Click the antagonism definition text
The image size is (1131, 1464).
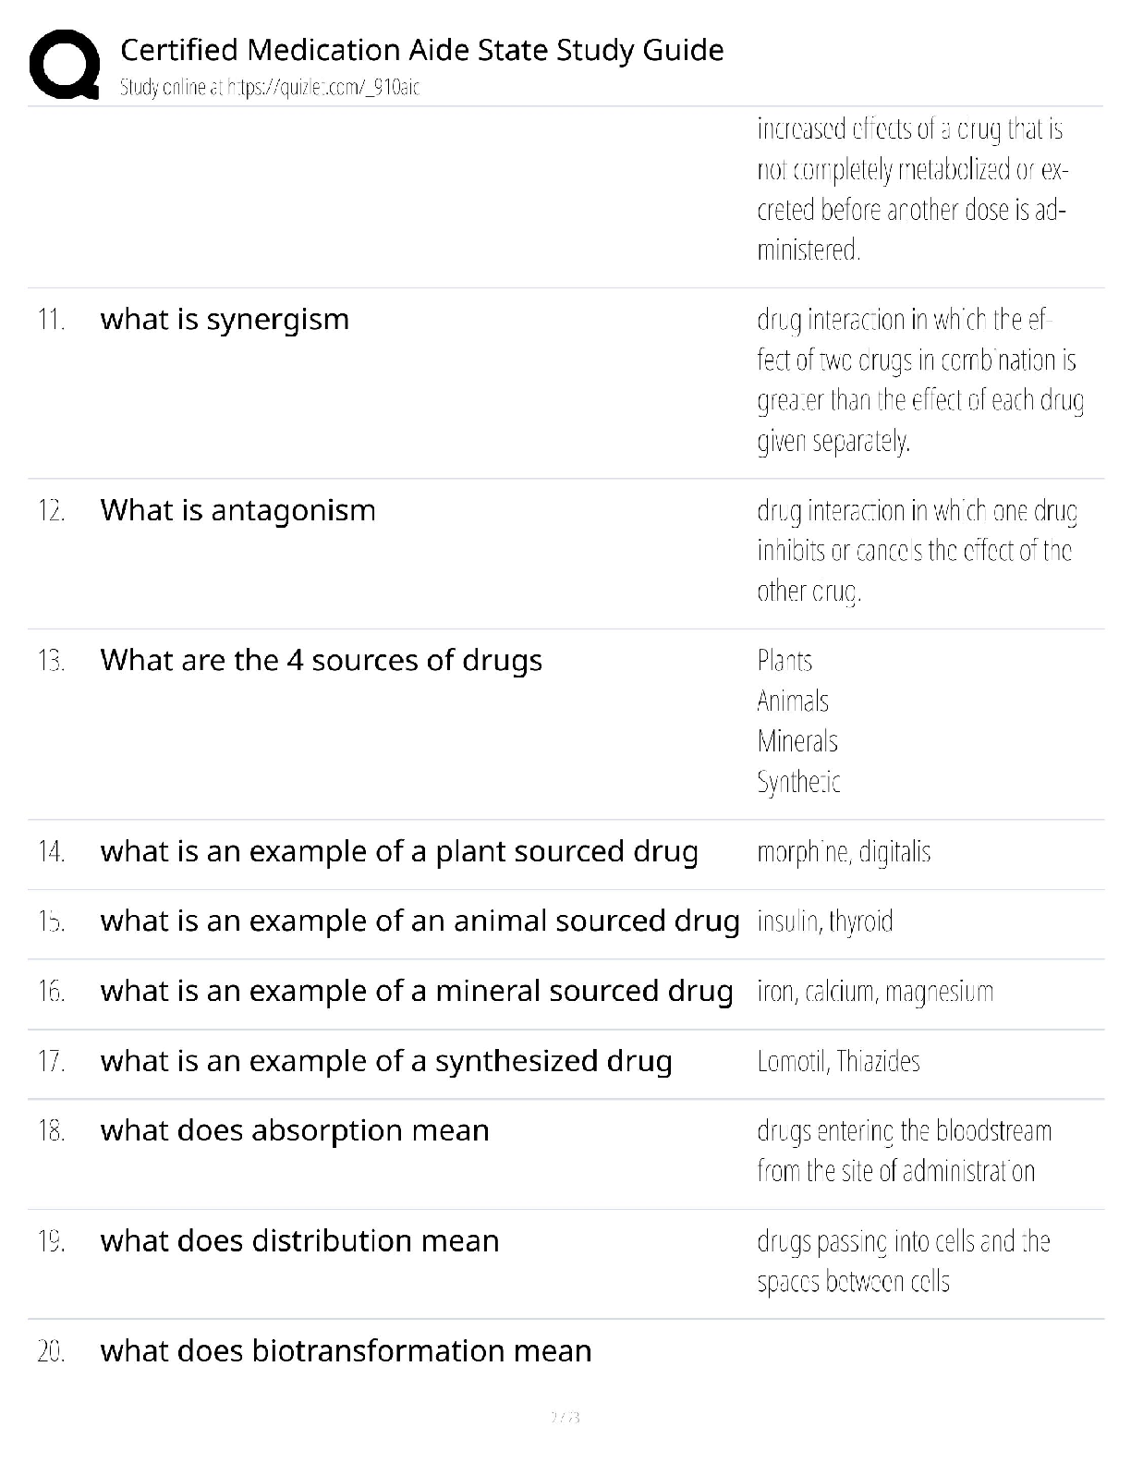point(916,550)
